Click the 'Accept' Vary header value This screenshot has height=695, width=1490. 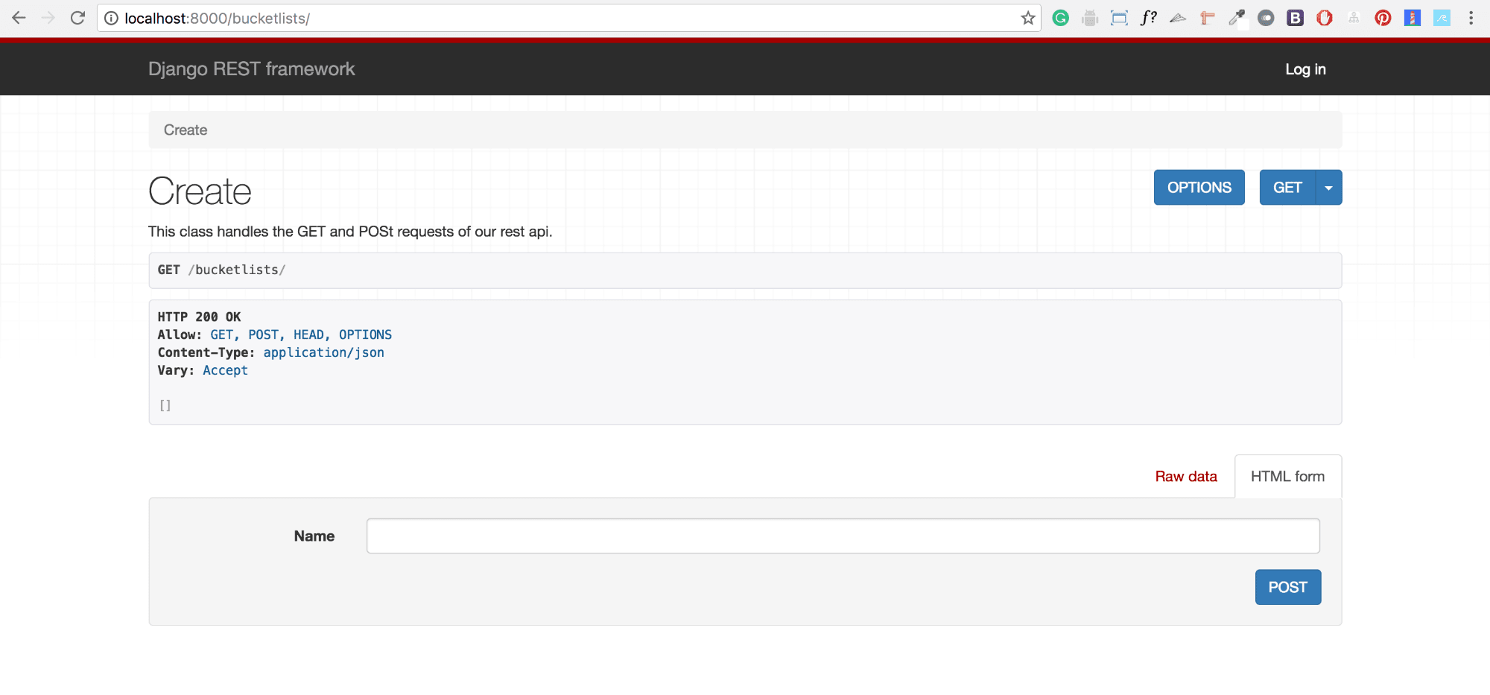pos(225,370)
